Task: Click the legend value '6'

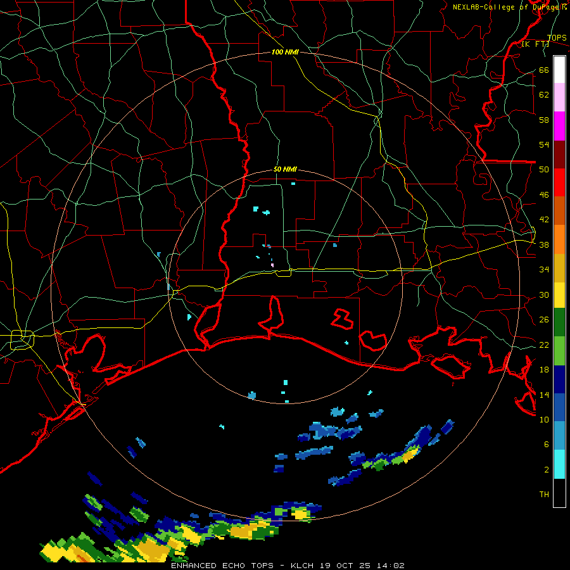Action: point(547,444)
